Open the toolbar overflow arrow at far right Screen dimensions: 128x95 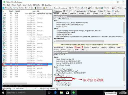(125, 8)
